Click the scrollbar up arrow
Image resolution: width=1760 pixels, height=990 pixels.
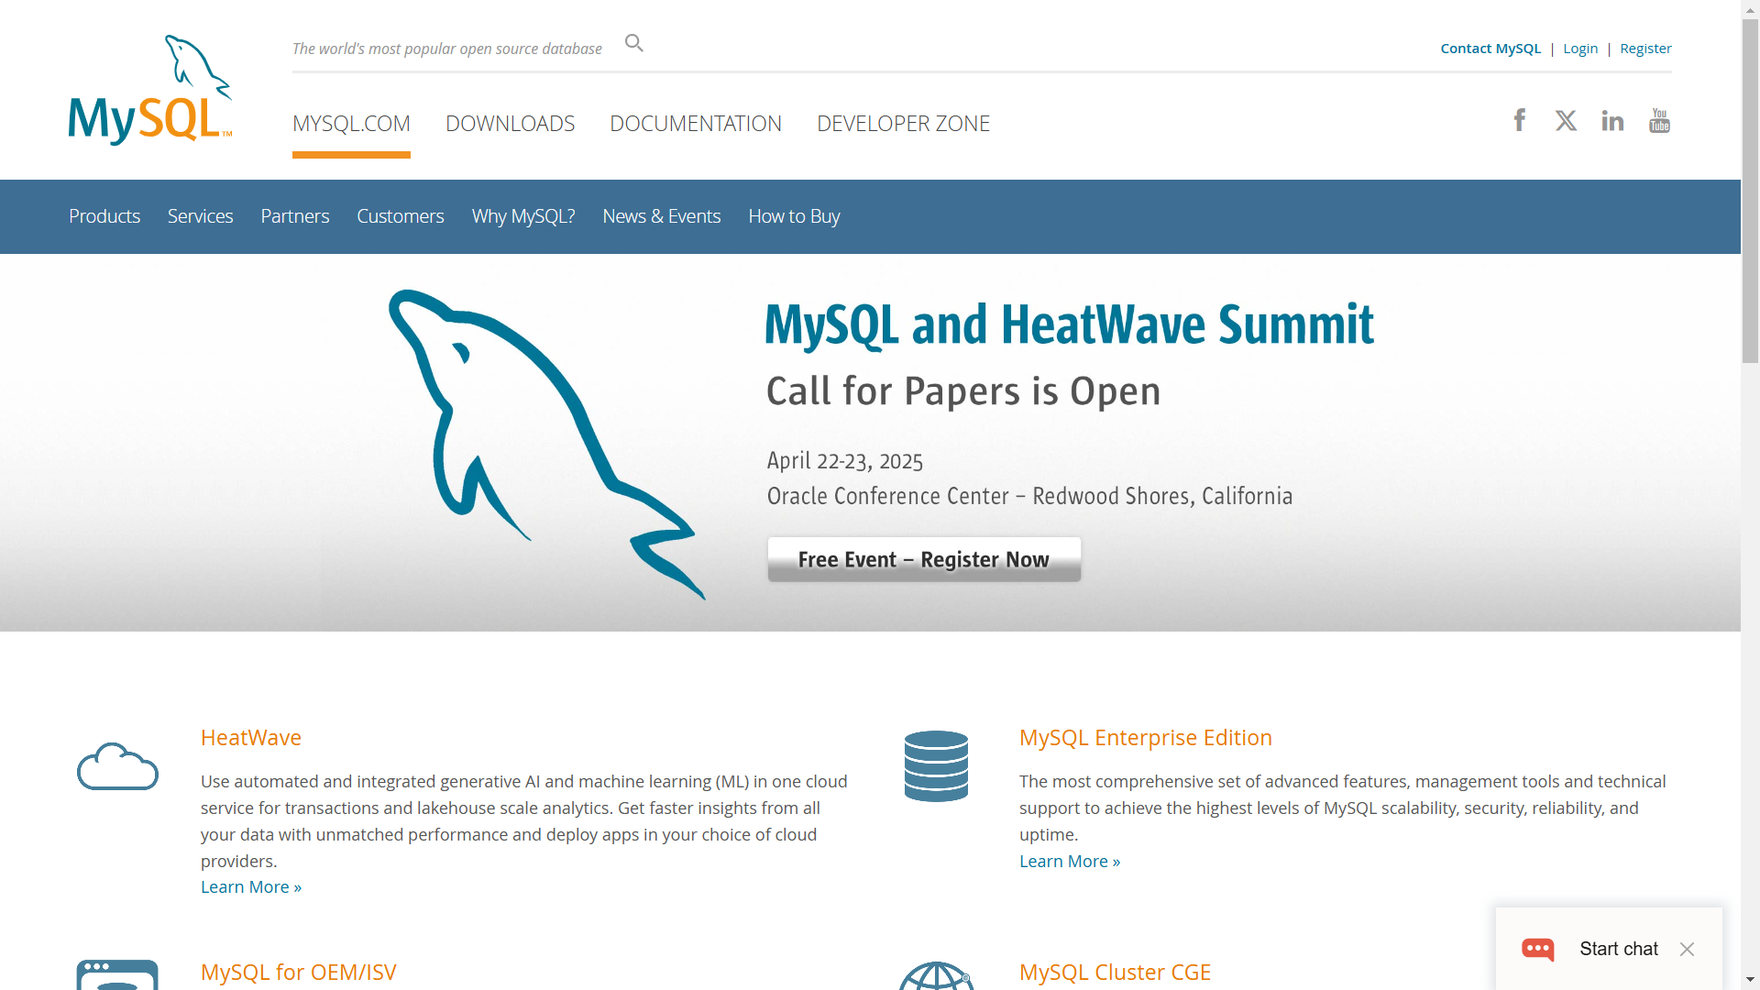pos(1750,8)
